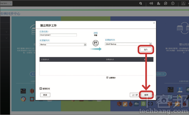Click the gear icon beside 進階設定
189x115 pixels.
tap(41, 88)
